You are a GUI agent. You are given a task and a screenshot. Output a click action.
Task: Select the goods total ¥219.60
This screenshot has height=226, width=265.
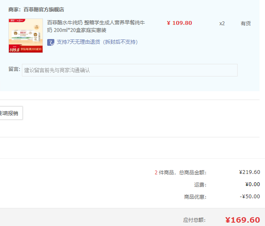[249, 172]
